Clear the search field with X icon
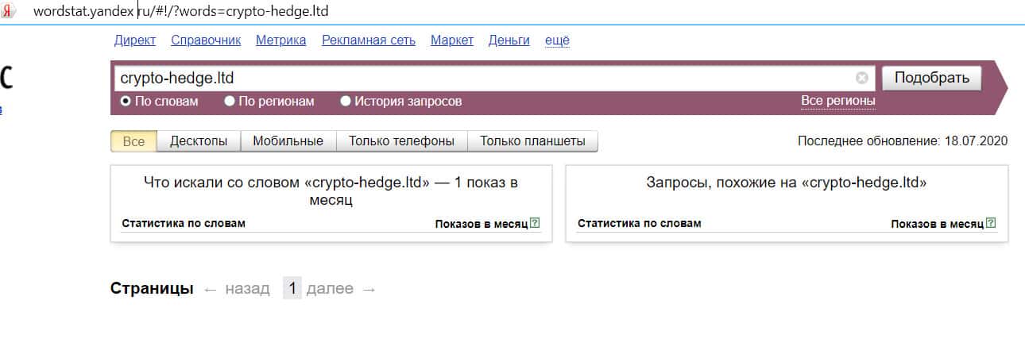 [862, 78]
